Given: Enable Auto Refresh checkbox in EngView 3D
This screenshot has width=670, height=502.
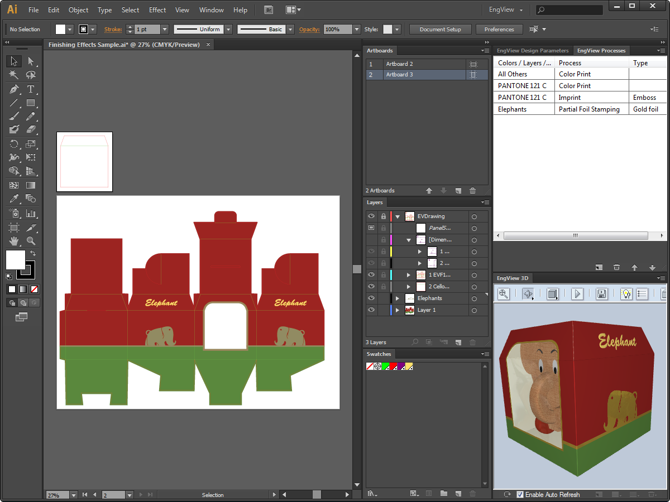Looking at the screenshot, I should point(520,495).
